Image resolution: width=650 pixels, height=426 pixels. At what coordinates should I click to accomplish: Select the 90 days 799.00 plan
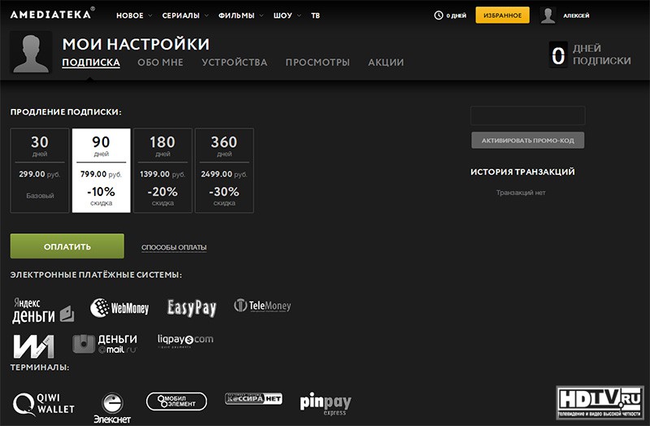101,171
